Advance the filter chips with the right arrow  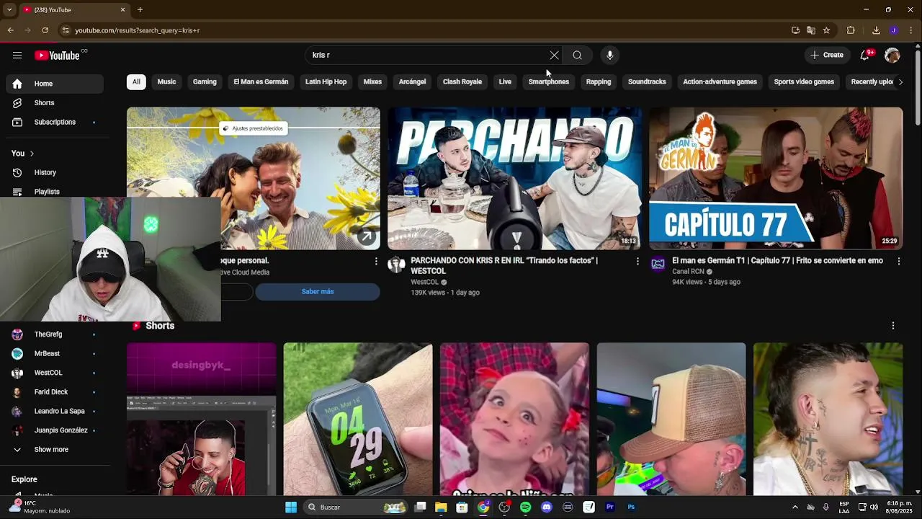pyautogui.click(x=900, y=81)
